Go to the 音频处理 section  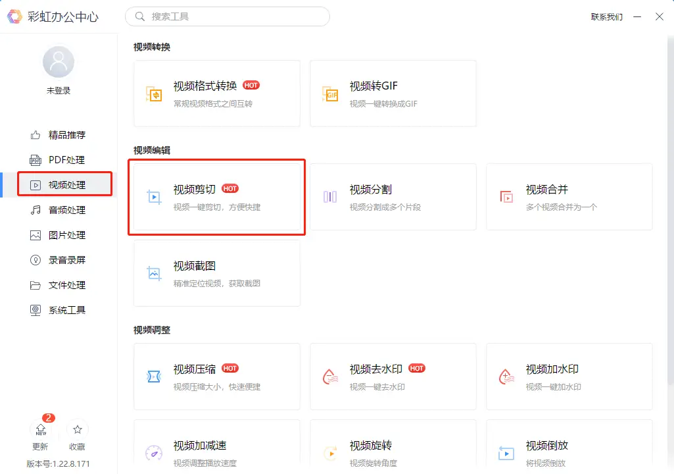pos(59,210)
